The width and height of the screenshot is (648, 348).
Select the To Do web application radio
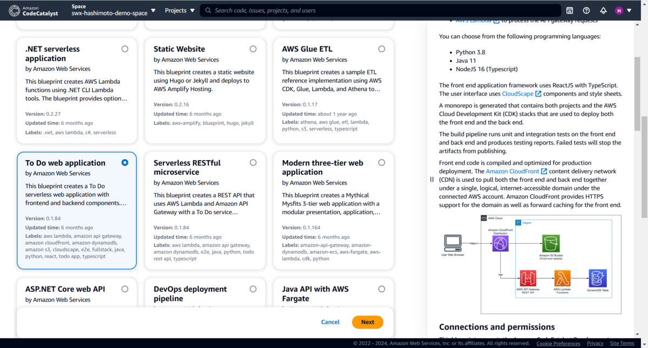(125, 162)
